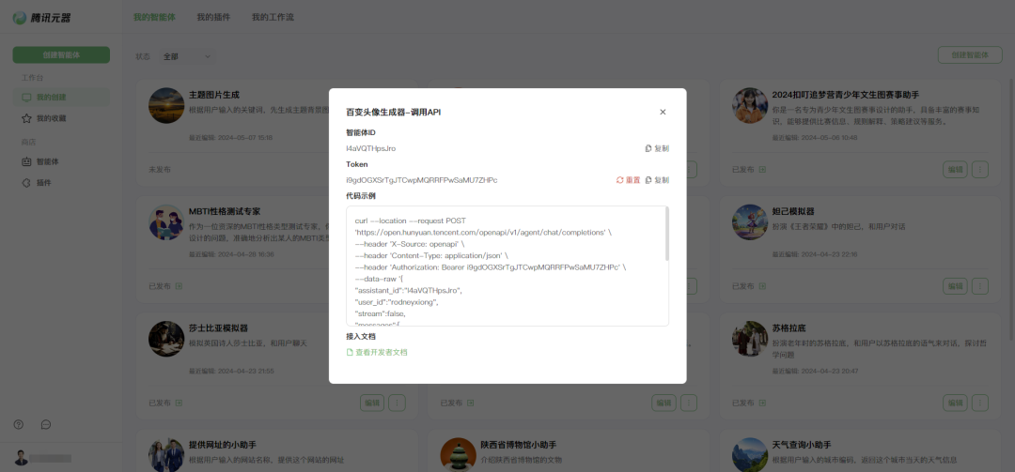Screen dimensions: 1015x472
Task: Switch to 我的工作流 tab
Action: pos(273,17)
